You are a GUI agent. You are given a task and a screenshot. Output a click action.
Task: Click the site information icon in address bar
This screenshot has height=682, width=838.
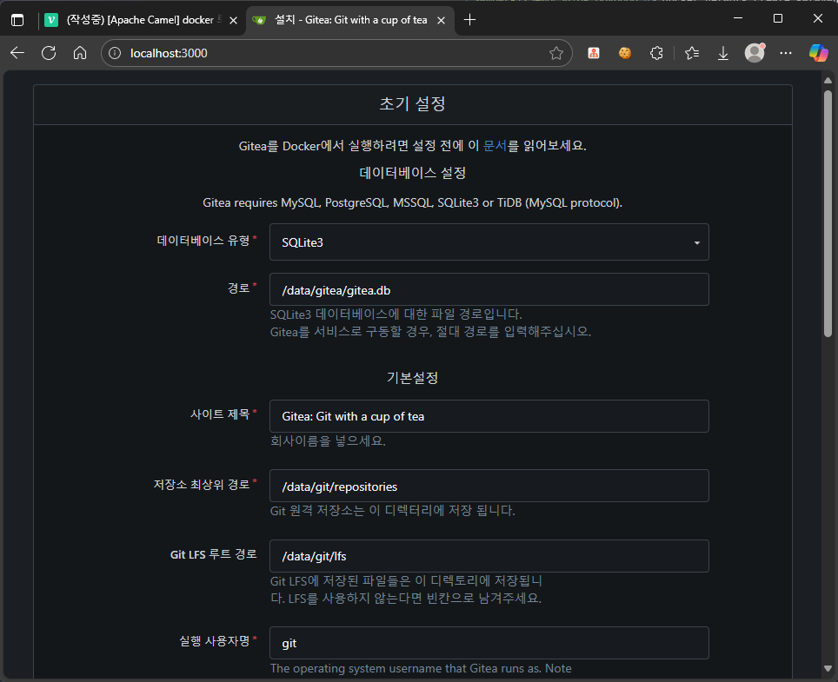coord(113,52)
